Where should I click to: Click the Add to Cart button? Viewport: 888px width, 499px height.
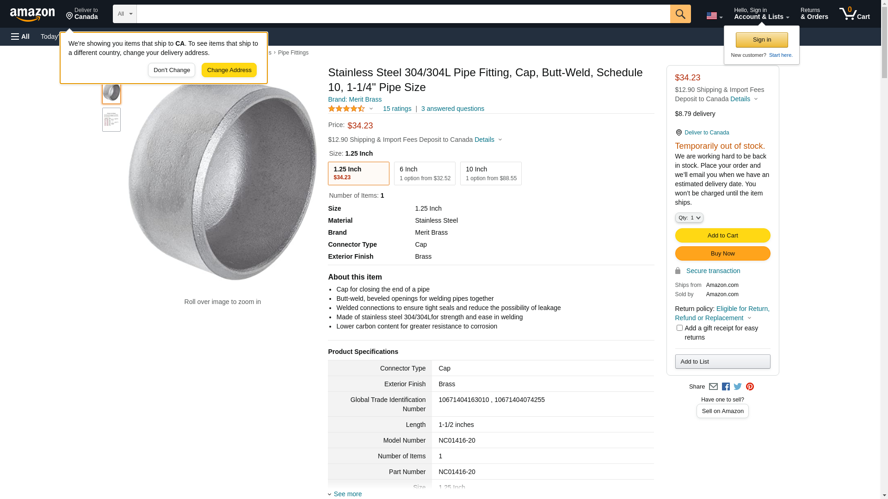pyautogui.click(x=722, y=236)
